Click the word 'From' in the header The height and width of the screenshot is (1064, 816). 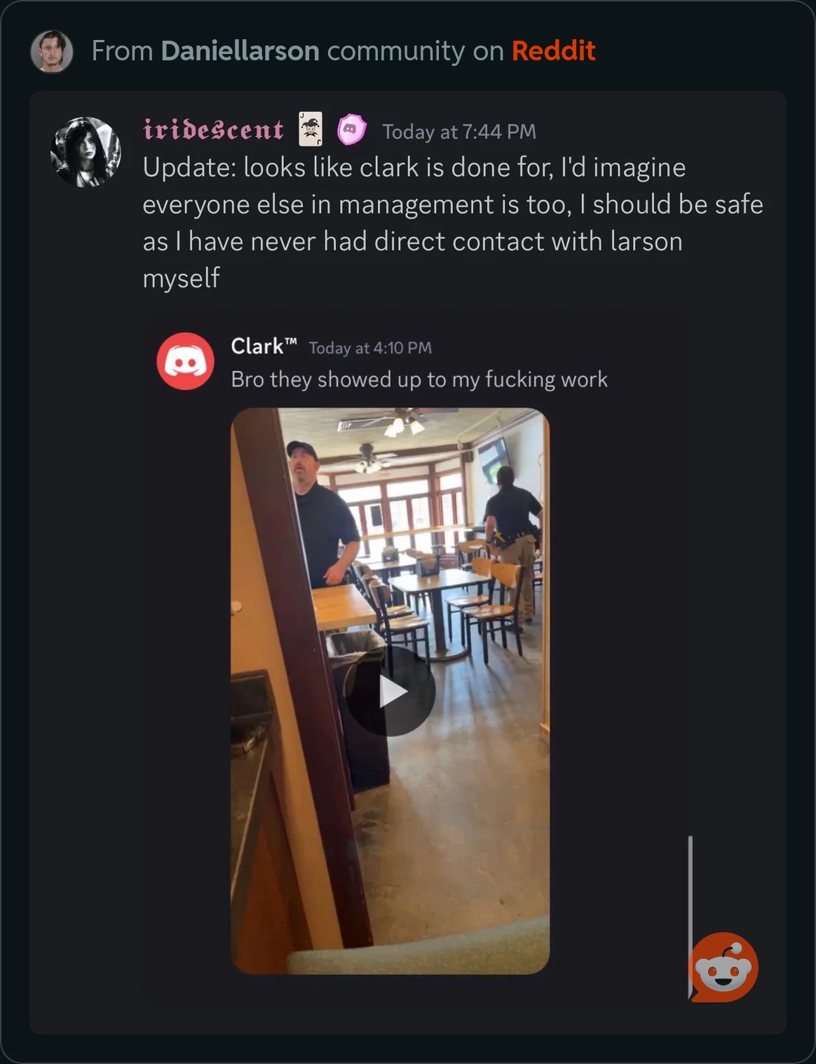coord(122,51)
